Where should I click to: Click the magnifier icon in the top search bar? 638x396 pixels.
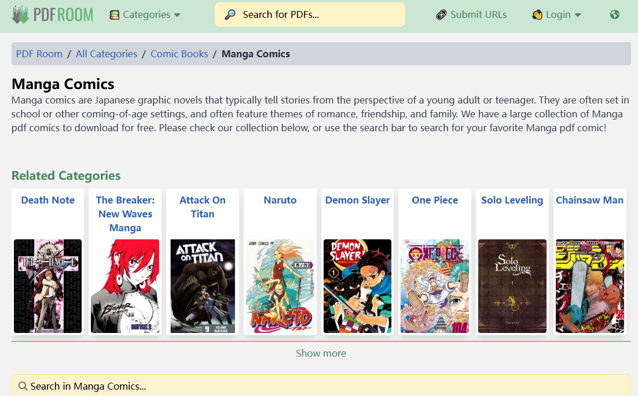coord(230,14)
